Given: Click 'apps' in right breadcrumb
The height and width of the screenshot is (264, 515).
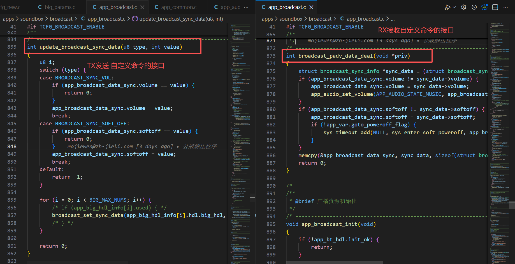Looking at the screenshot, I should click(x=267, y=19).
